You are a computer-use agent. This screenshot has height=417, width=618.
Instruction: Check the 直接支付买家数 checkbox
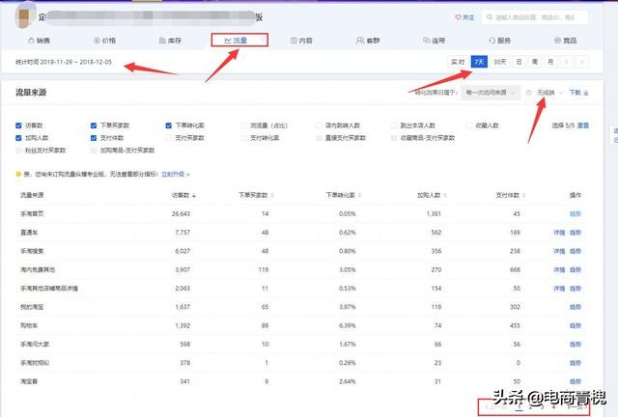pos(319,138)
